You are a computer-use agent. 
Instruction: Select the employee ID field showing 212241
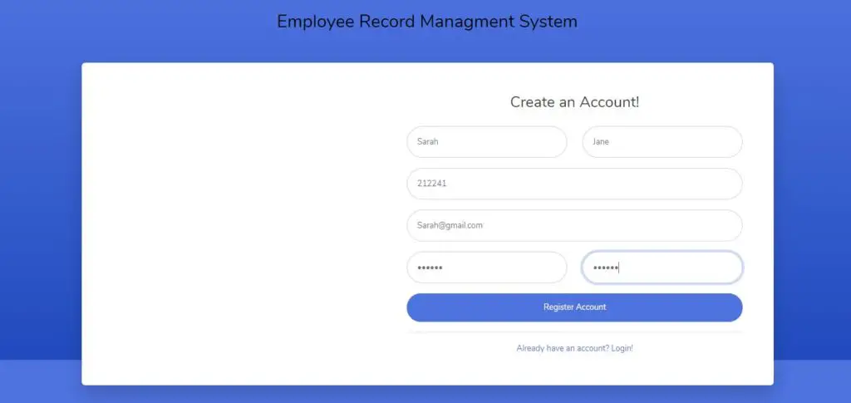pyautogui.click(x=574, y=184)
